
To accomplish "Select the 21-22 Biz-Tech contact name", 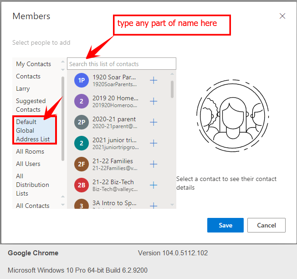I will click(x=113, y=182).
